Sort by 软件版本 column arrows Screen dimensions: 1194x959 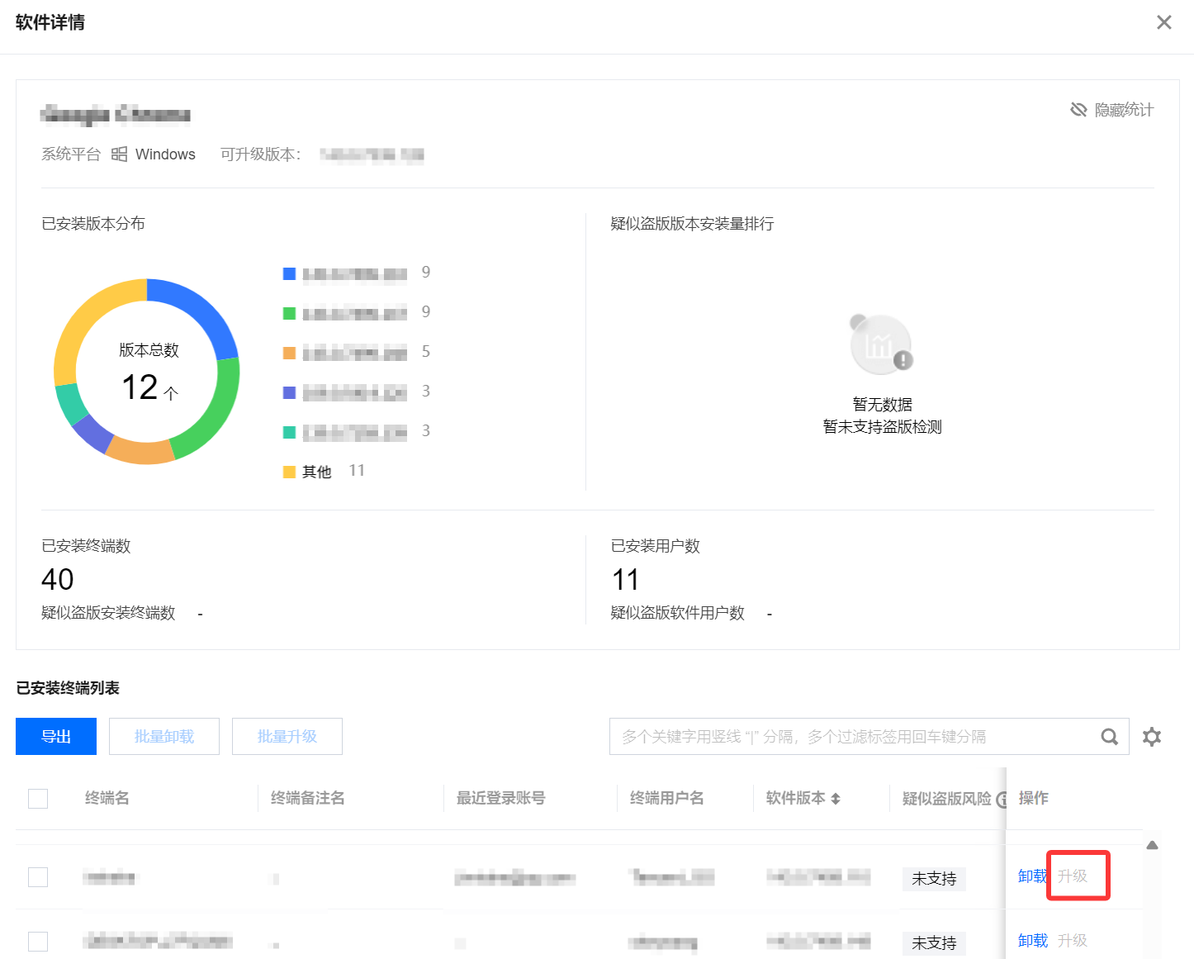point(836,799)
